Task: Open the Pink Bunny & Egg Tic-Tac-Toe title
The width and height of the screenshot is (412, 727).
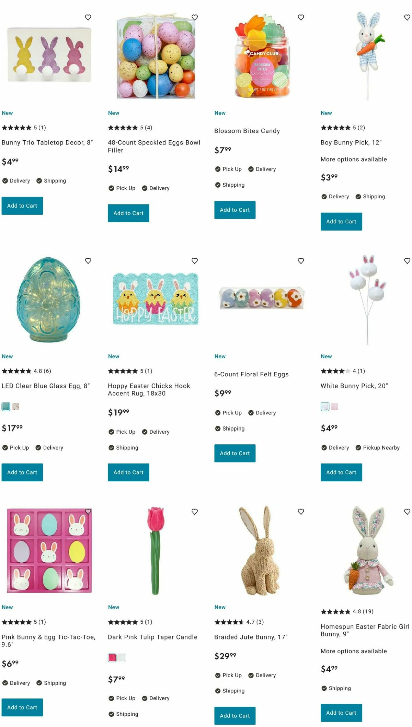Action: [48, 641]
